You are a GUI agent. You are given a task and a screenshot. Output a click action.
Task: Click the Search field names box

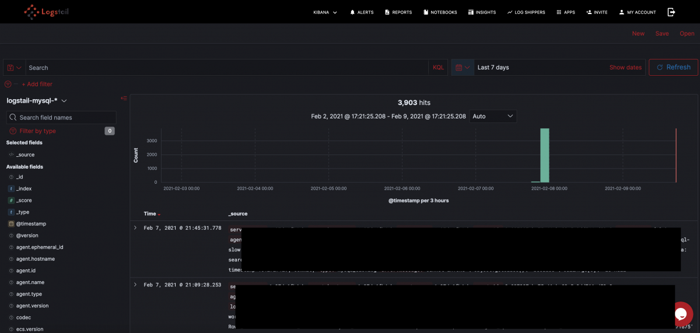click(61, 117)
